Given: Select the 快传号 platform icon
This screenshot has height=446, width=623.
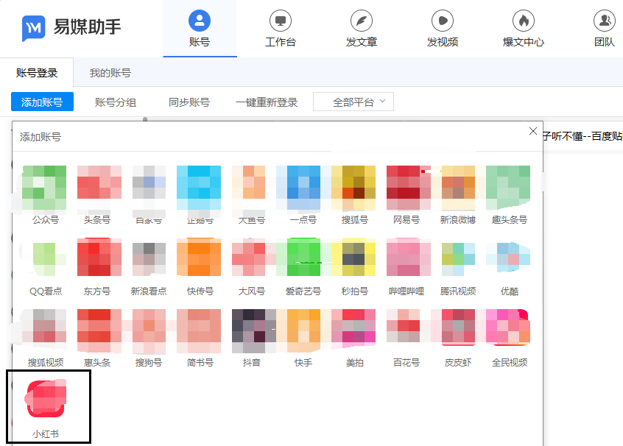Looking at the screenshot, I should coord(199,257).
